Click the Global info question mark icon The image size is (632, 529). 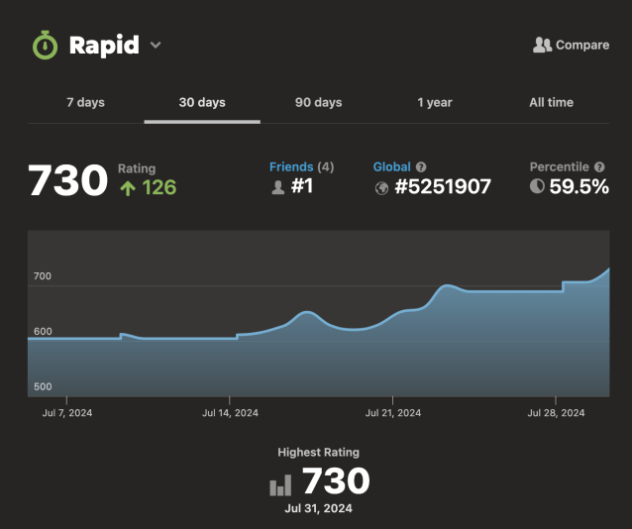pyautogui.click(x=421, y=167)
